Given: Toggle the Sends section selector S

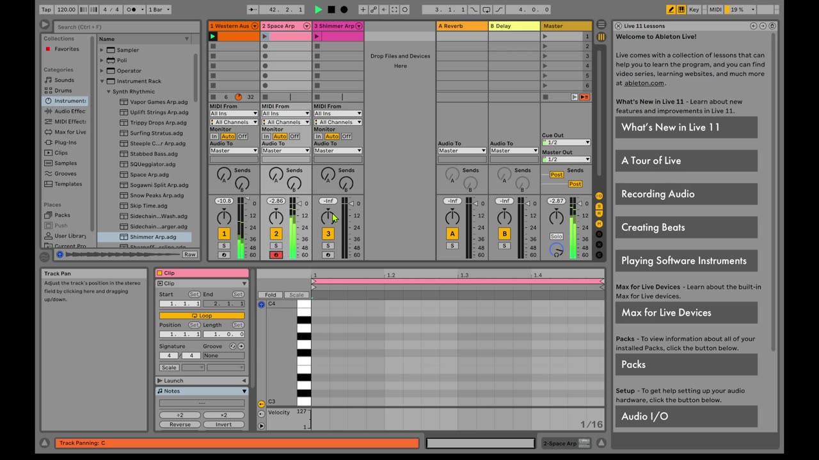Looking at the screenshot, I should pyautogui.click(x=600, y=206).
